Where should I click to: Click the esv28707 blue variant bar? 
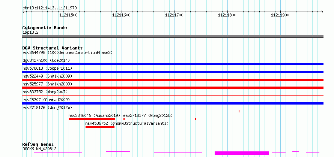173,103
